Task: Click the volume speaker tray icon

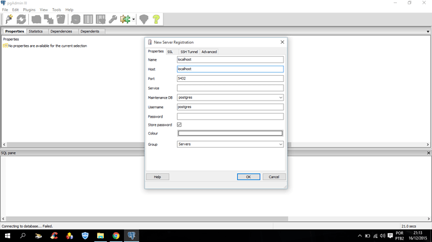Action: (x=383, y=236)
